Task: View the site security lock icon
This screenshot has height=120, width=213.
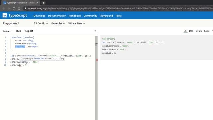Action: [25, 8]
